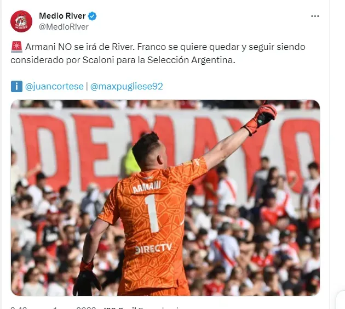The height and width of the screenshot is (309, 345).
Task: Open the Medio River profile avatar
Action: (x=21, y=21)
